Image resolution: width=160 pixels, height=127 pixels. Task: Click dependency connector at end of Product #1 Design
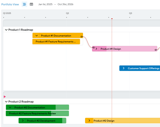point(155,50)
